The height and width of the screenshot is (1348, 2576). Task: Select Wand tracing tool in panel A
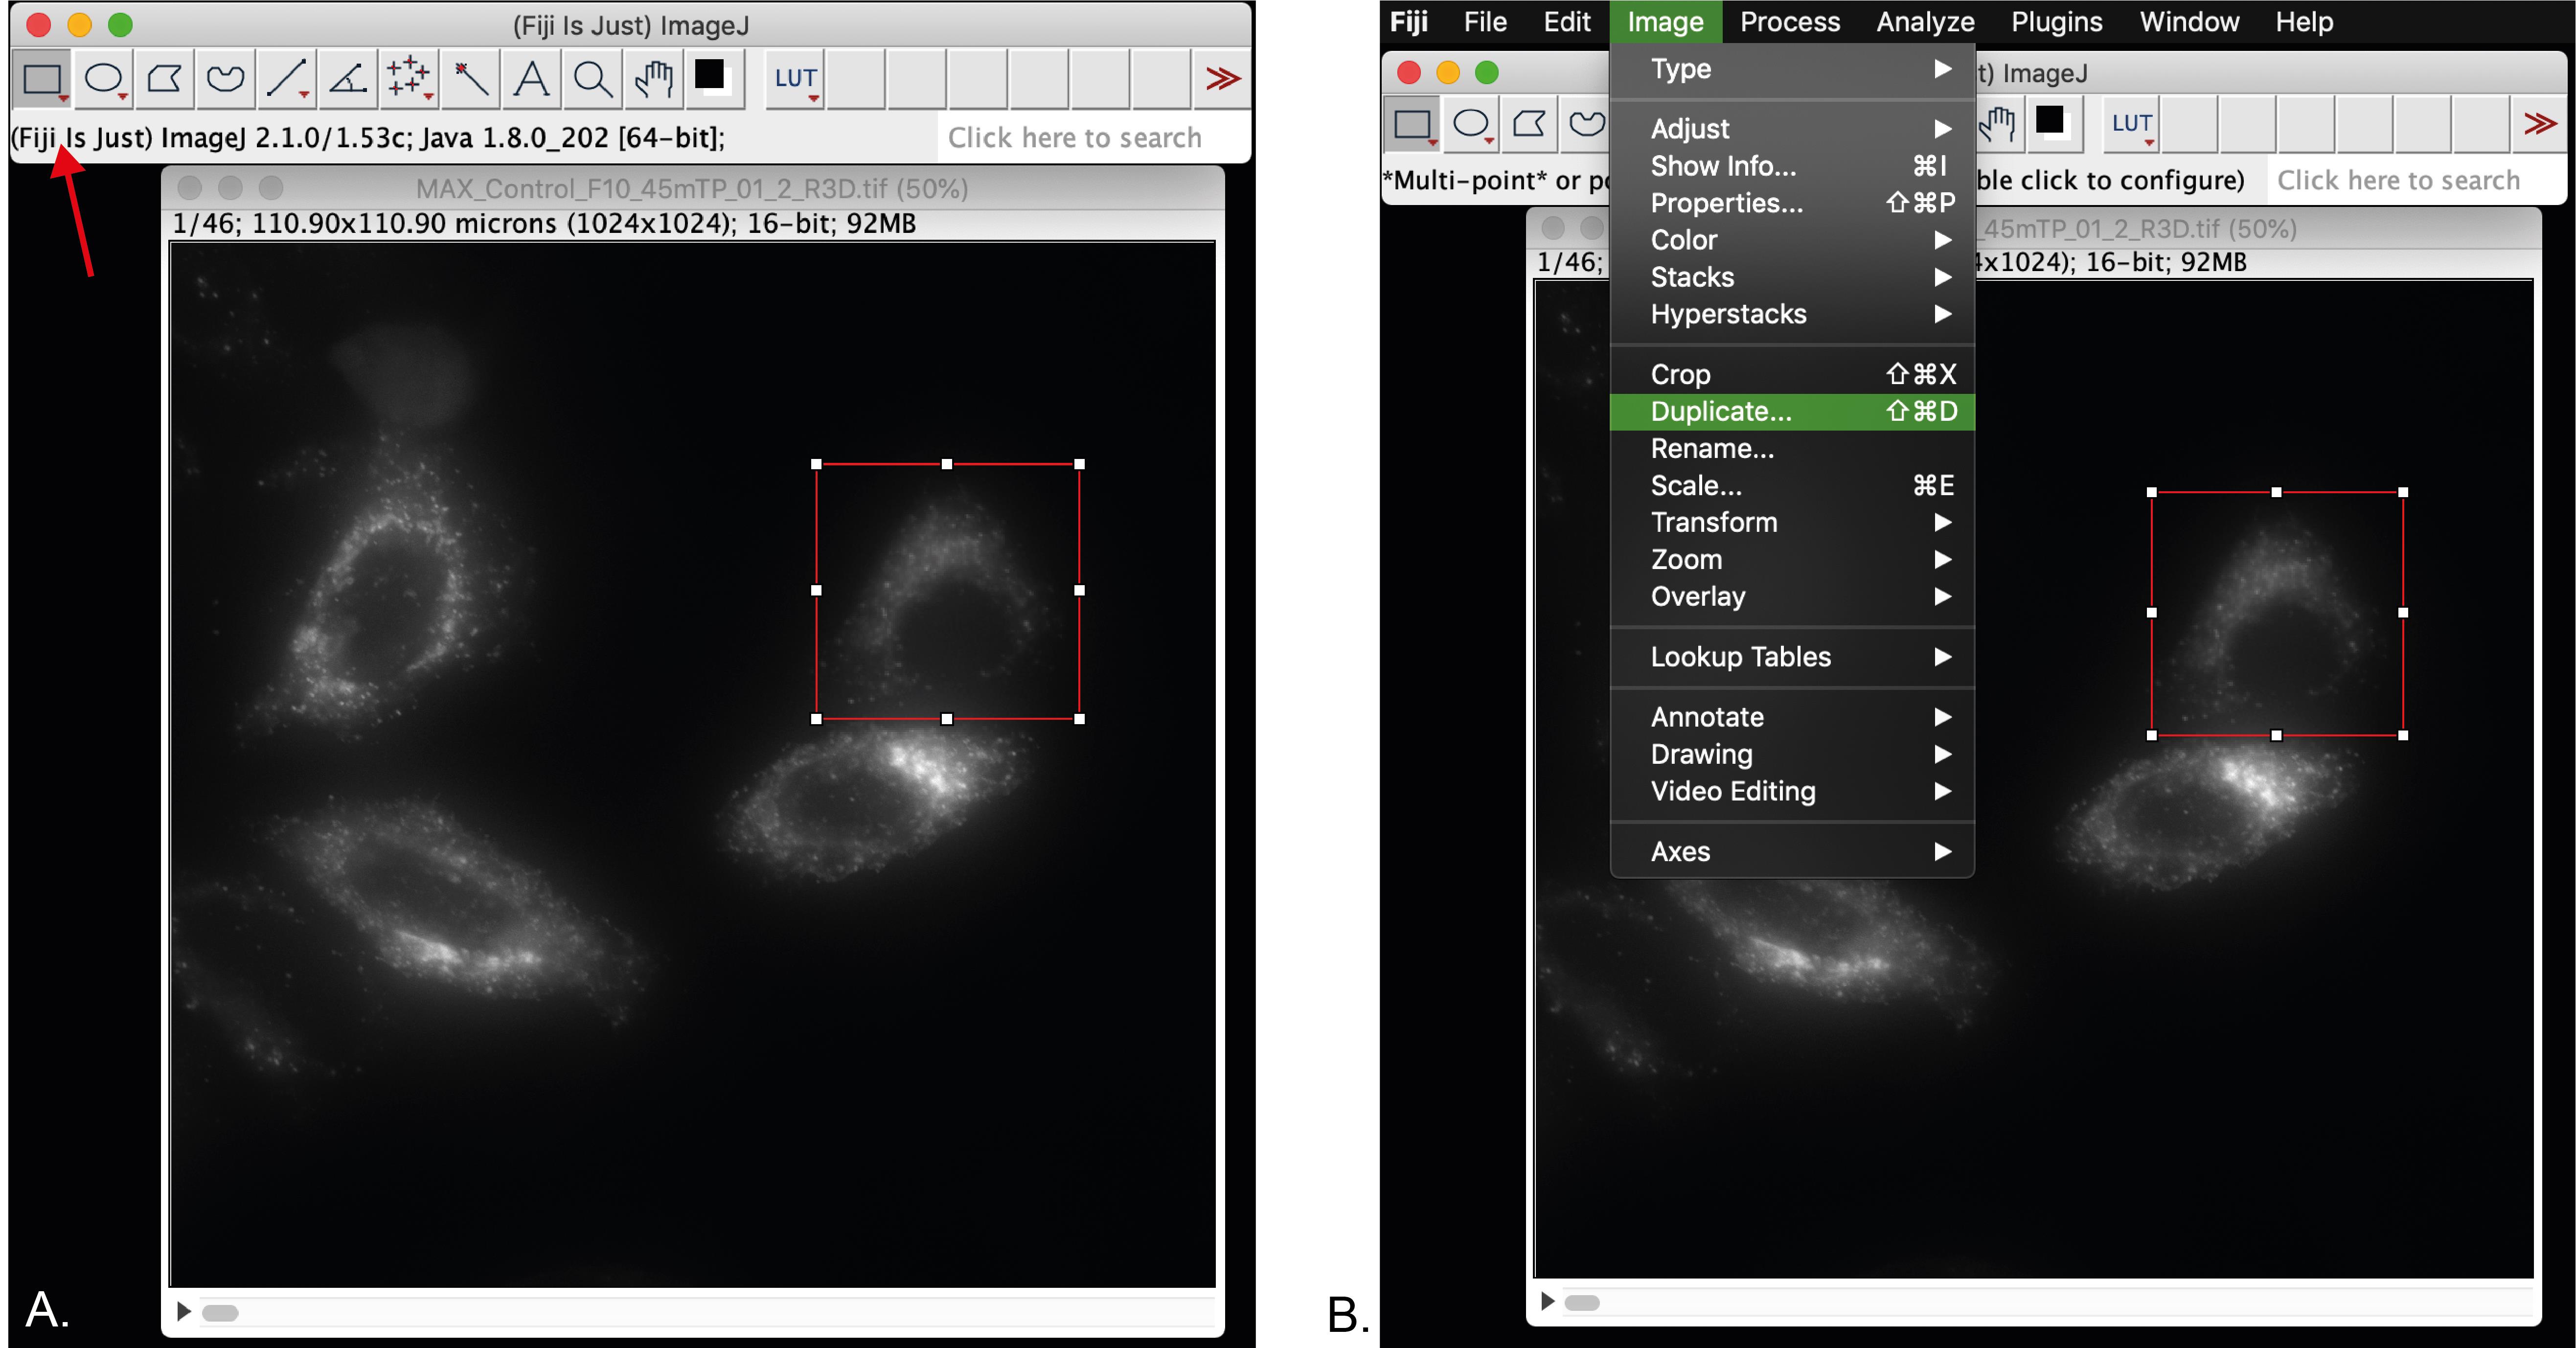(470, 79)
